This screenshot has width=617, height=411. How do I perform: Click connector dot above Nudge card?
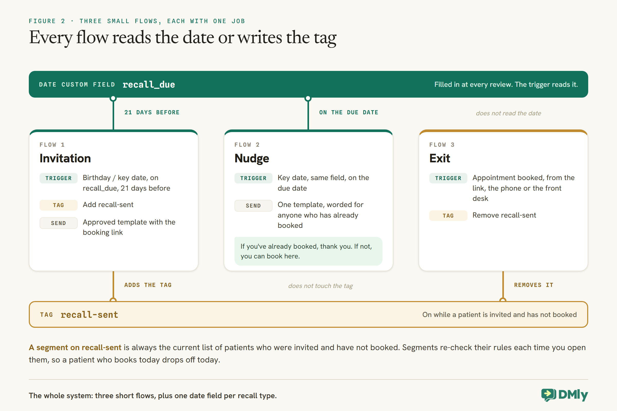pyautogui.click(x=308, y=99)
